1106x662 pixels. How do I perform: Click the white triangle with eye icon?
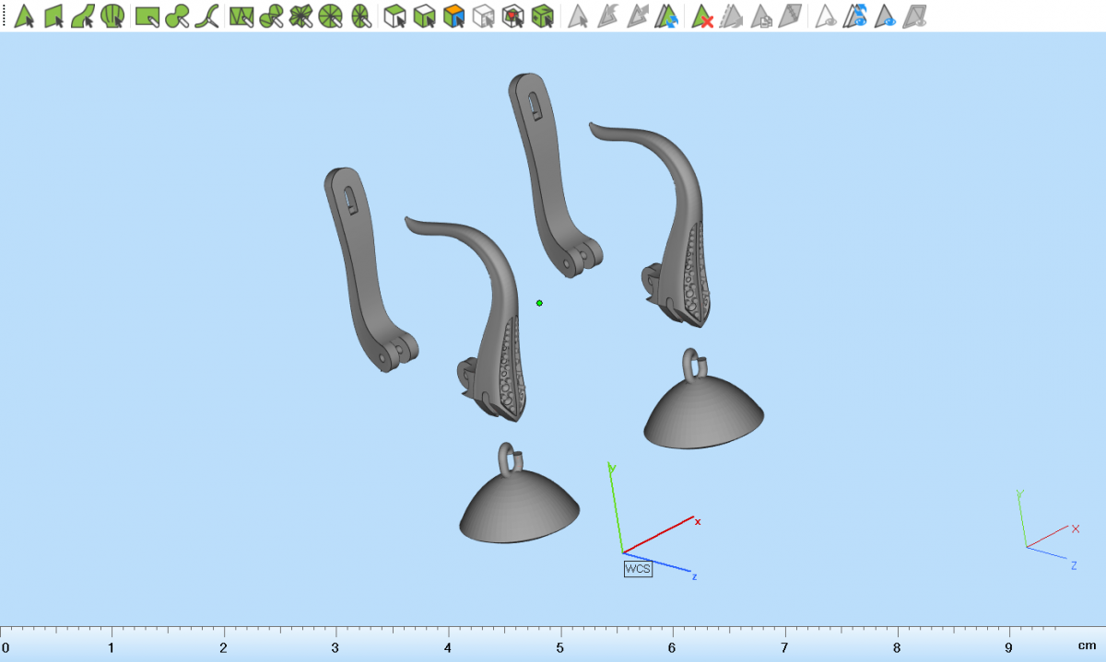pos(827,16)
